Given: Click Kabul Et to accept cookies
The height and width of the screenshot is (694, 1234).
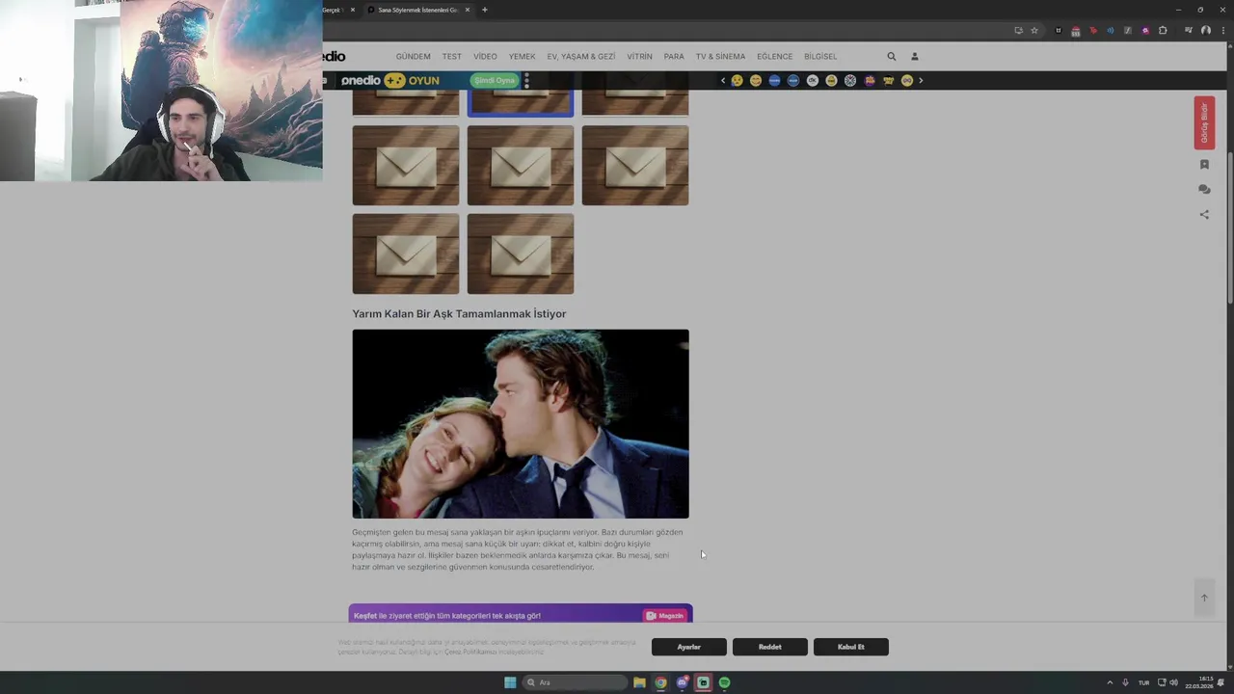Looking at the screenshot, I should [850, 647].
